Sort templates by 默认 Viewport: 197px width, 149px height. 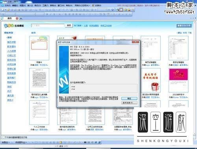[180, 33]
